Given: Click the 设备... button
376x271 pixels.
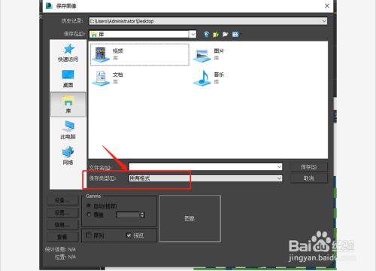Looking at the screenshot, I should point(62,200).
